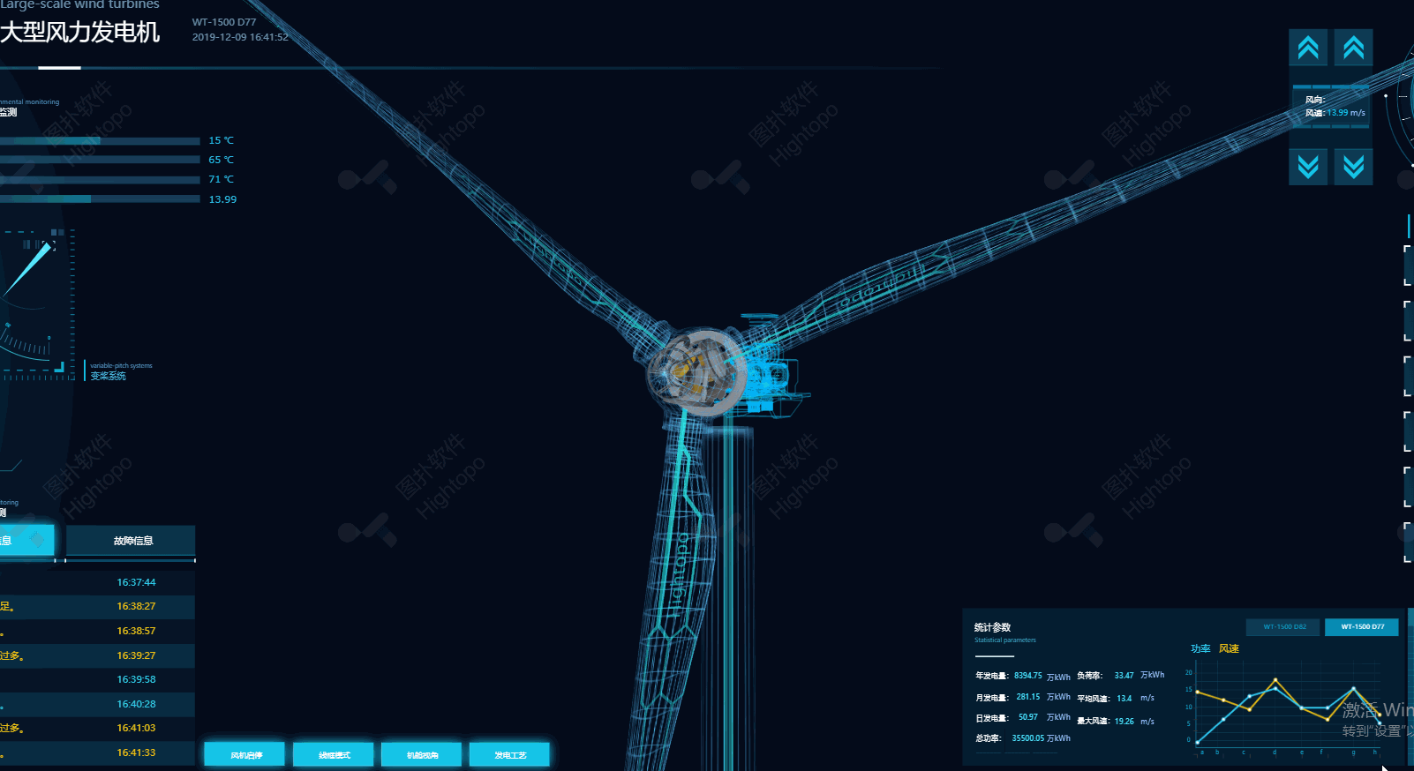Image resolution: width=1414 pixels, height=771 pixels.
Task: Select turbine WT-1500 D82
Action: [1283, 627]
